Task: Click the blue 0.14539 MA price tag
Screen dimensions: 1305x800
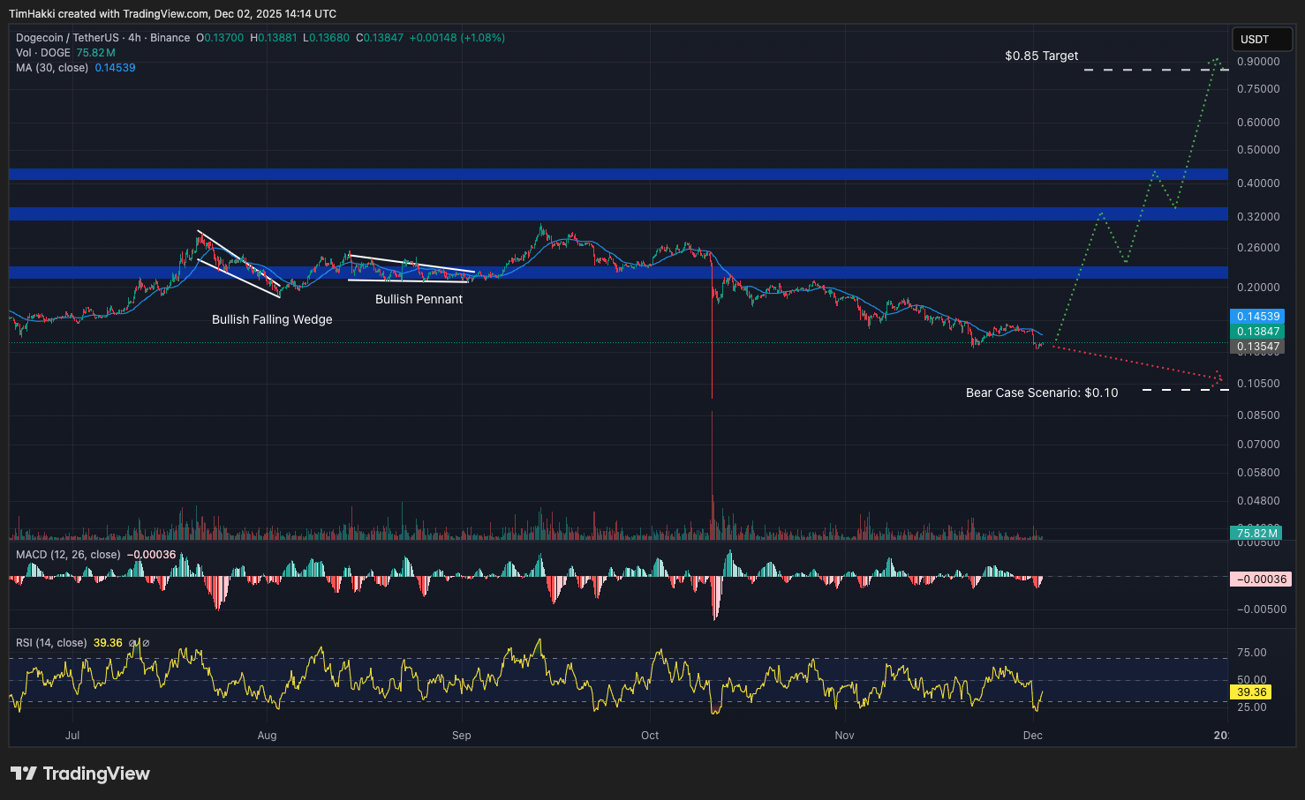Action: coord(1257,317)
